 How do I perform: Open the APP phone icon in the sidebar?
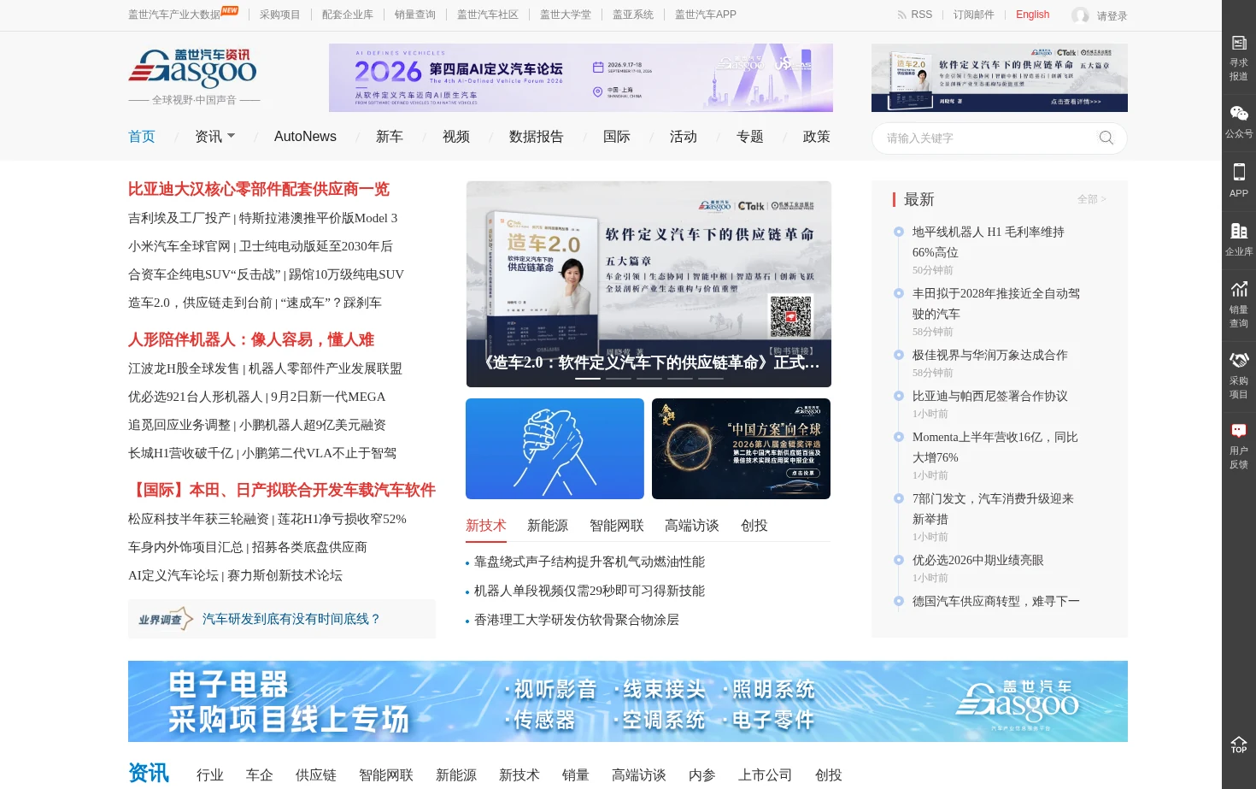coord(1239,172)
